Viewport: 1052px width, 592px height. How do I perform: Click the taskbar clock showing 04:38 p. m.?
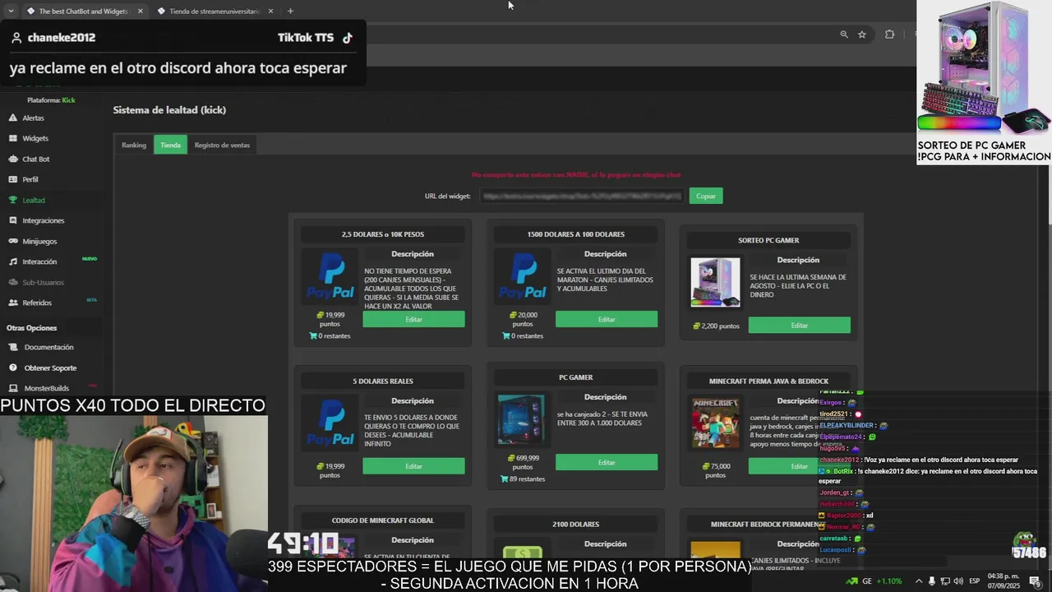point(1004,580)
